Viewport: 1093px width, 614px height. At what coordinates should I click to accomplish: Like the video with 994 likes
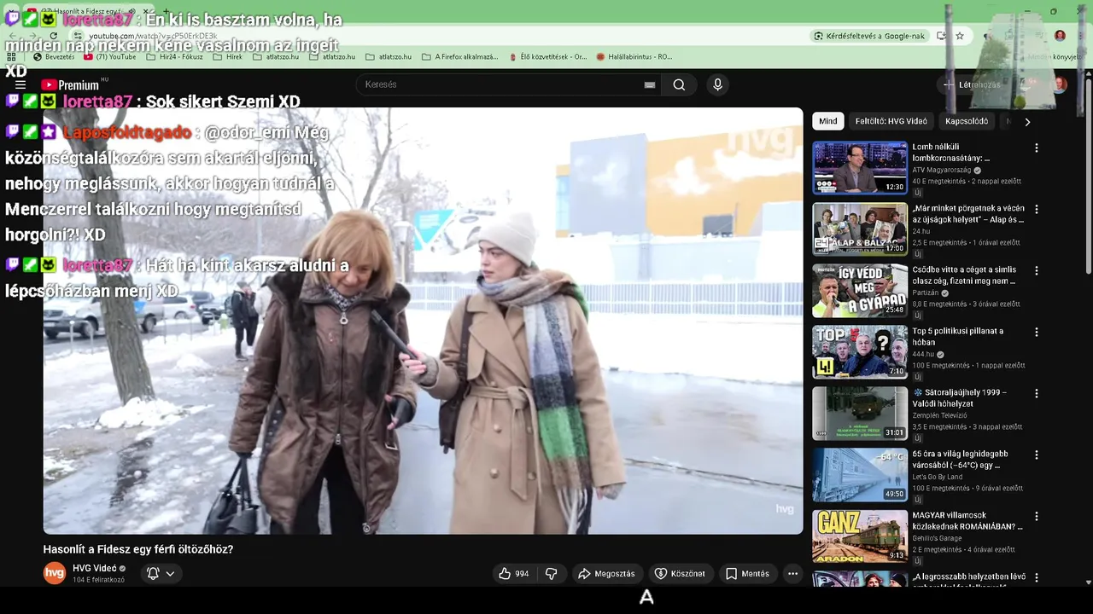514,574
